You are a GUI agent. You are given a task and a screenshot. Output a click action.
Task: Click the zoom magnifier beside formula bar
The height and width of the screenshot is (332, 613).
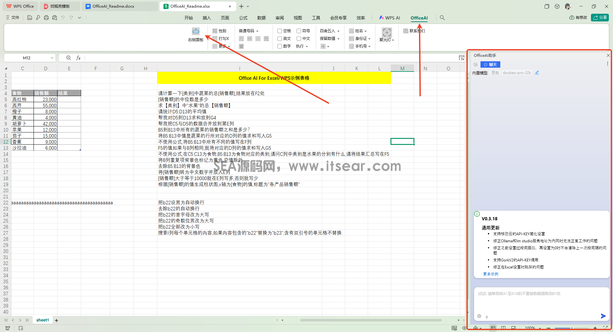tap(68, 58)
